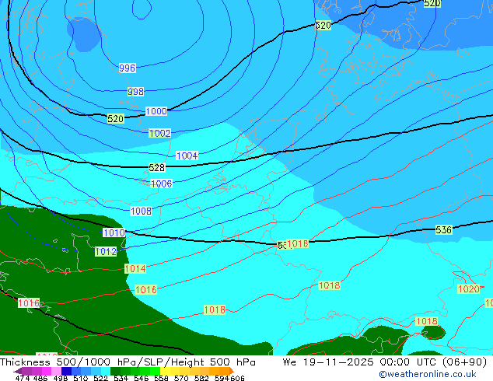Click the 1012 isobar label
This screenshot has height=381, width=493.
point(106,251)
